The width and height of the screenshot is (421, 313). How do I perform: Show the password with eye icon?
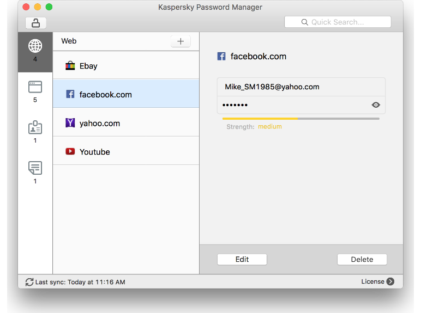click(376, 105)
